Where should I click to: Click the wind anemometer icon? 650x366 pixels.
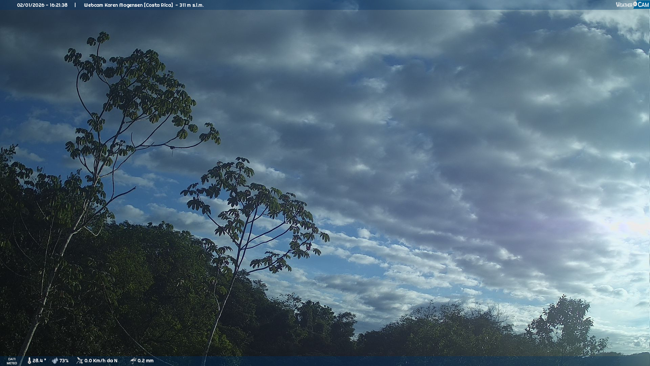80,361
